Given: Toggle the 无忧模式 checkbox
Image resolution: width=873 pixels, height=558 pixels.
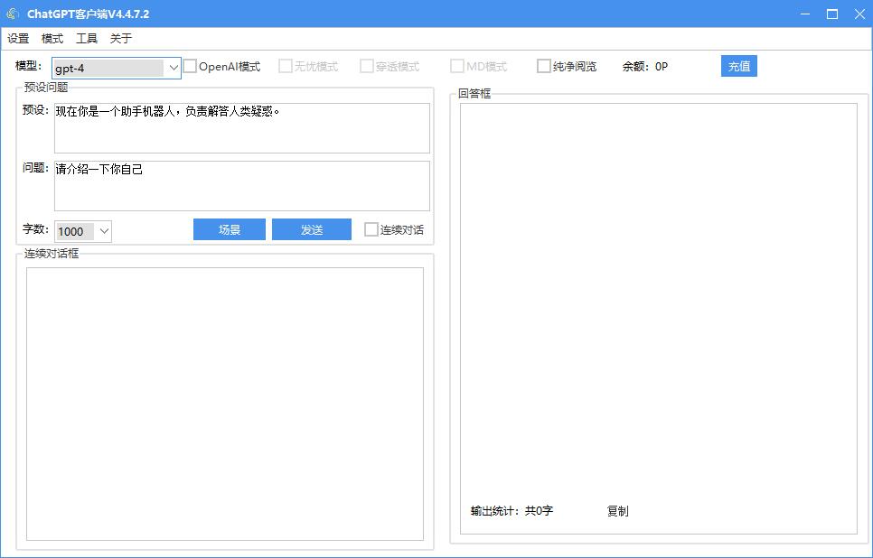Looking at the screenshot, I should coord(286,66).
